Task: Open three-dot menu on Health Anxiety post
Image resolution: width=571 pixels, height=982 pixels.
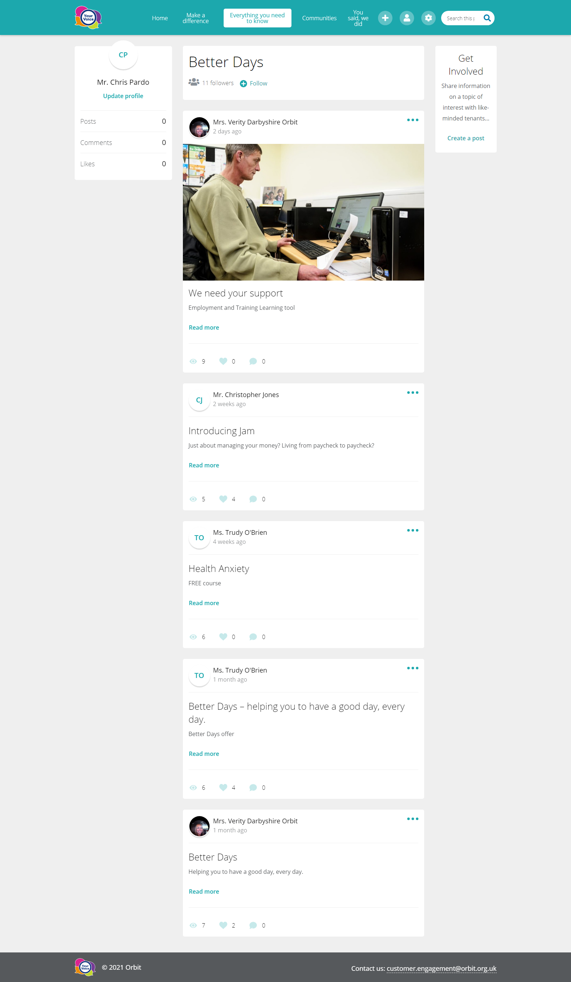Action: [x=412, y=530]
